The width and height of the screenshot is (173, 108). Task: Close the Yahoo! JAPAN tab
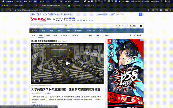pos(36,6)
